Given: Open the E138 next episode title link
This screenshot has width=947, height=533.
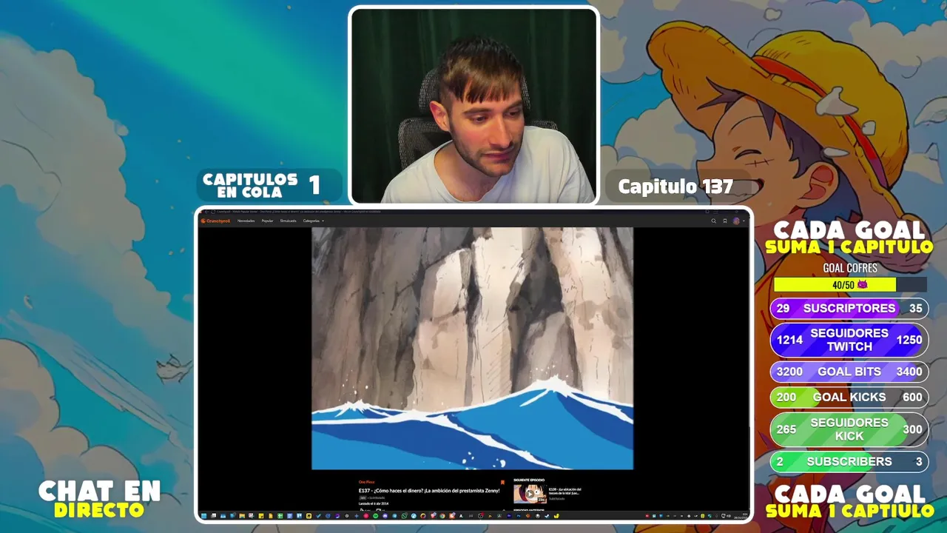Looking at the screenshot, I should pyautogui.click(x=565, y=491).
